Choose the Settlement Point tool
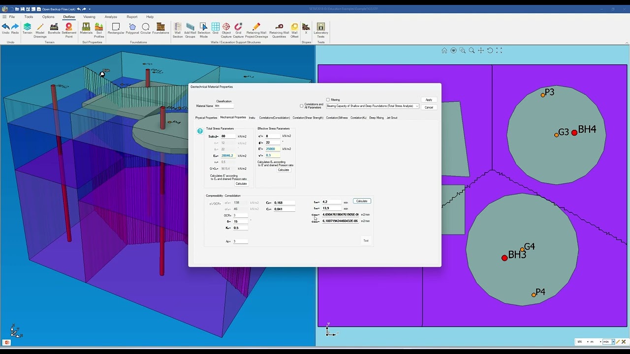The height and width of the screenshot is (354, 630). [69, 30]
